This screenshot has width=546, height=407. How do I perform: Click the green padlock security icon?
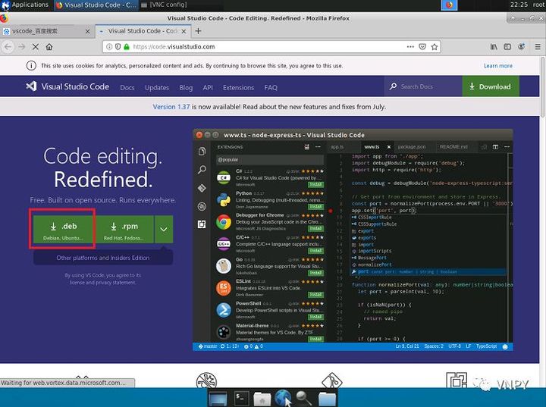coord(127,47)
